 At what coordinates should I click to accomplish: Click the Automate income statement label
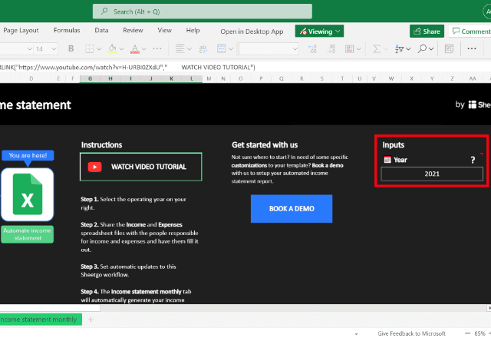click(x=28, y=234)
